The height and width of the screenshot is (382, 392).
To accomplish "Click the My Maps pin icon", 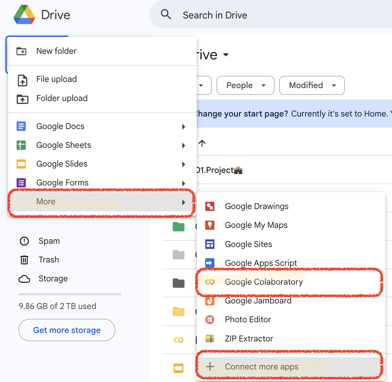I will coord(210,225).
